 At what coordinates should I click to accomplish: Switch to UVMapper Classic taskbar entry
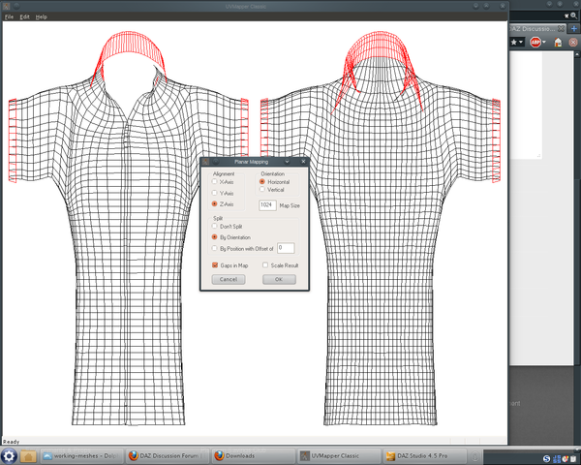(339, 455)
